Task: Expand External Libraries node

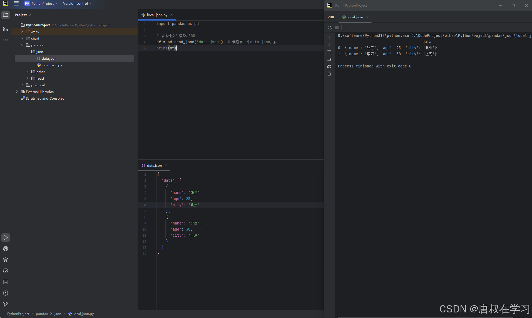Action: click(17, 92)
